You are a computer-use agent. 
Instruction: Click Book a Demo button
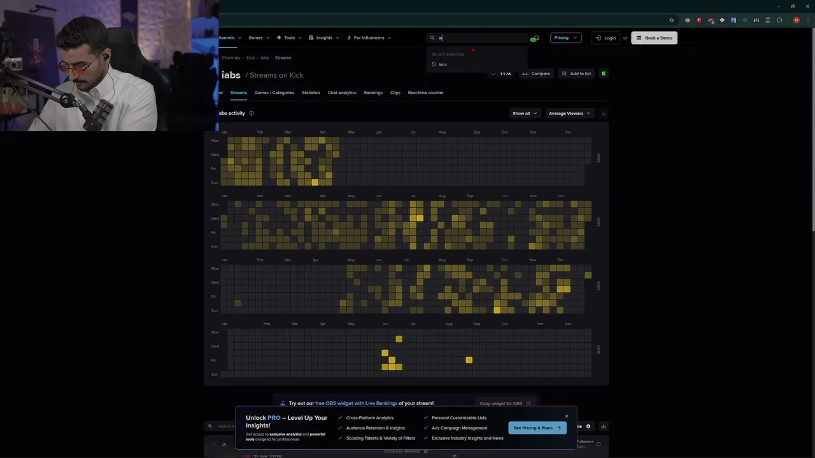654,38
